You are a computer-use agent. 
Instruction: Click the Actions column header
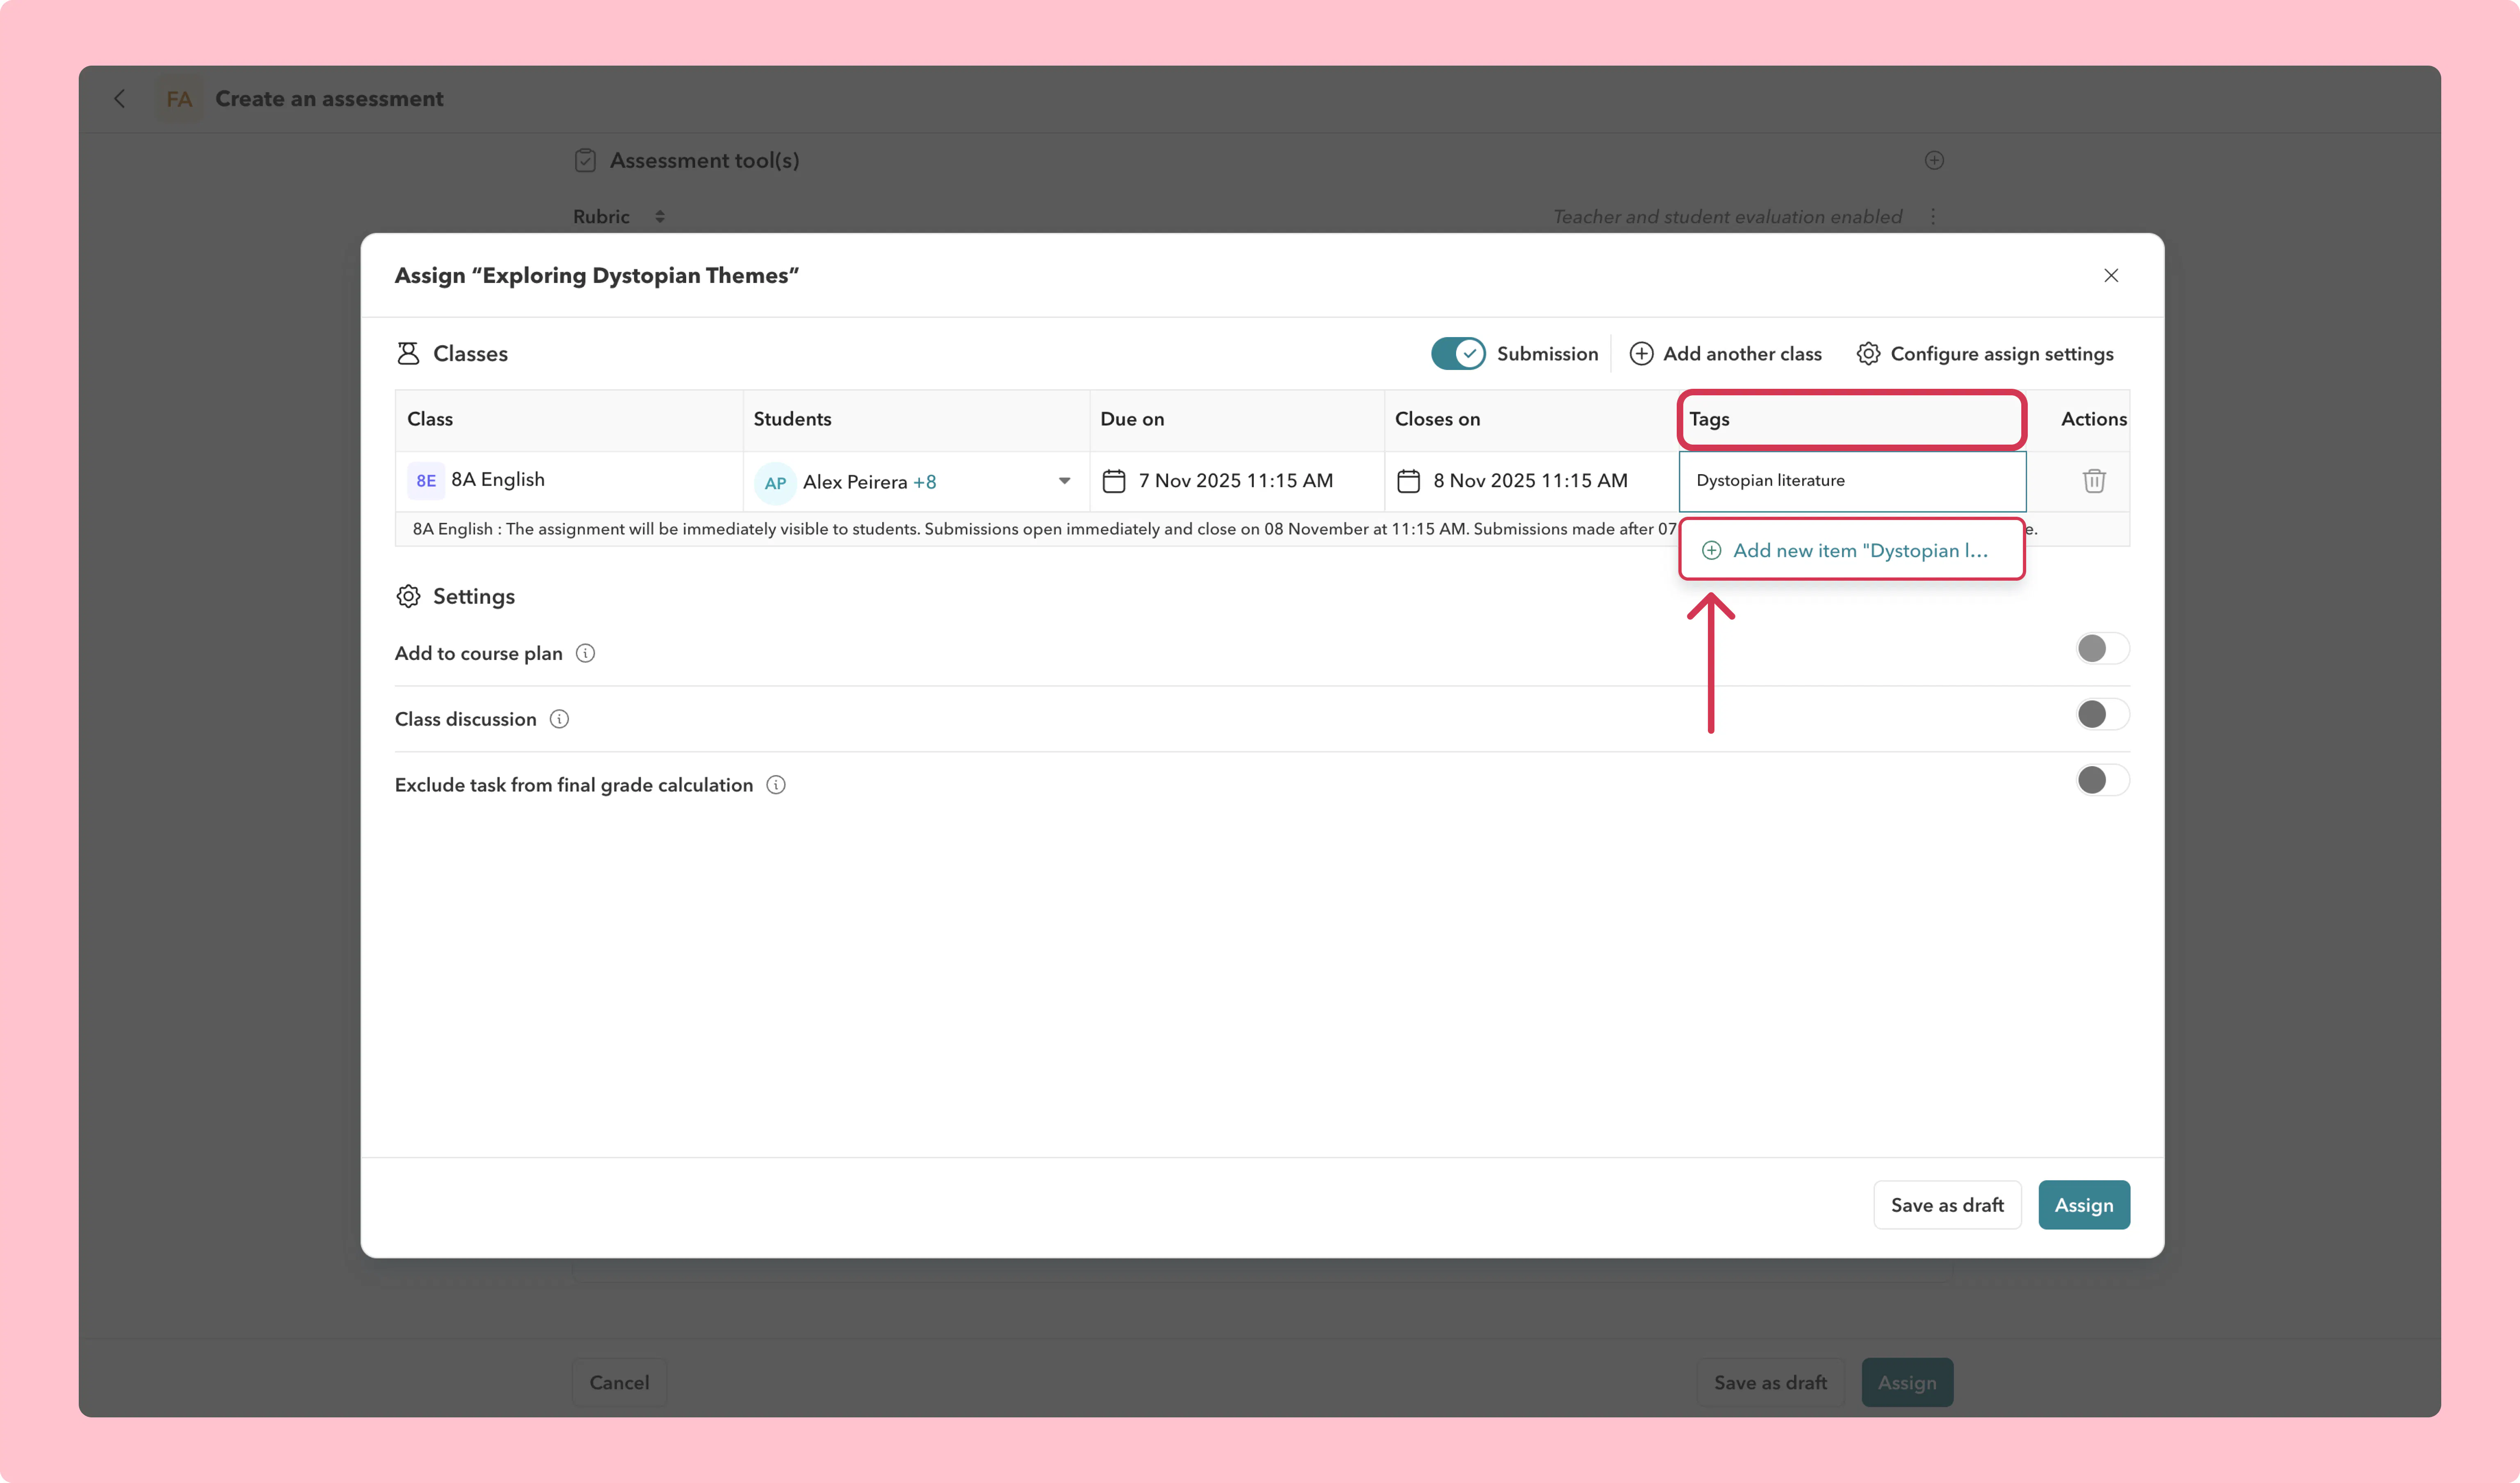pyautogui.click(x=2094, y=419)
